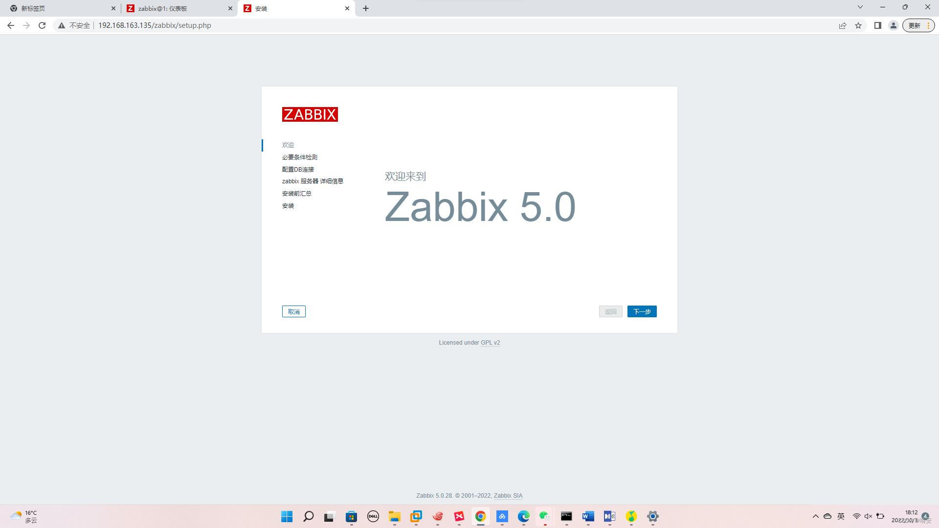This screenshot has width=939, height=528.
Task: Click the 更新 update button
Action: pyautogui.click(x=918, y=25)
